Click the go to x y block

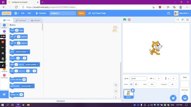pos(18,58)
